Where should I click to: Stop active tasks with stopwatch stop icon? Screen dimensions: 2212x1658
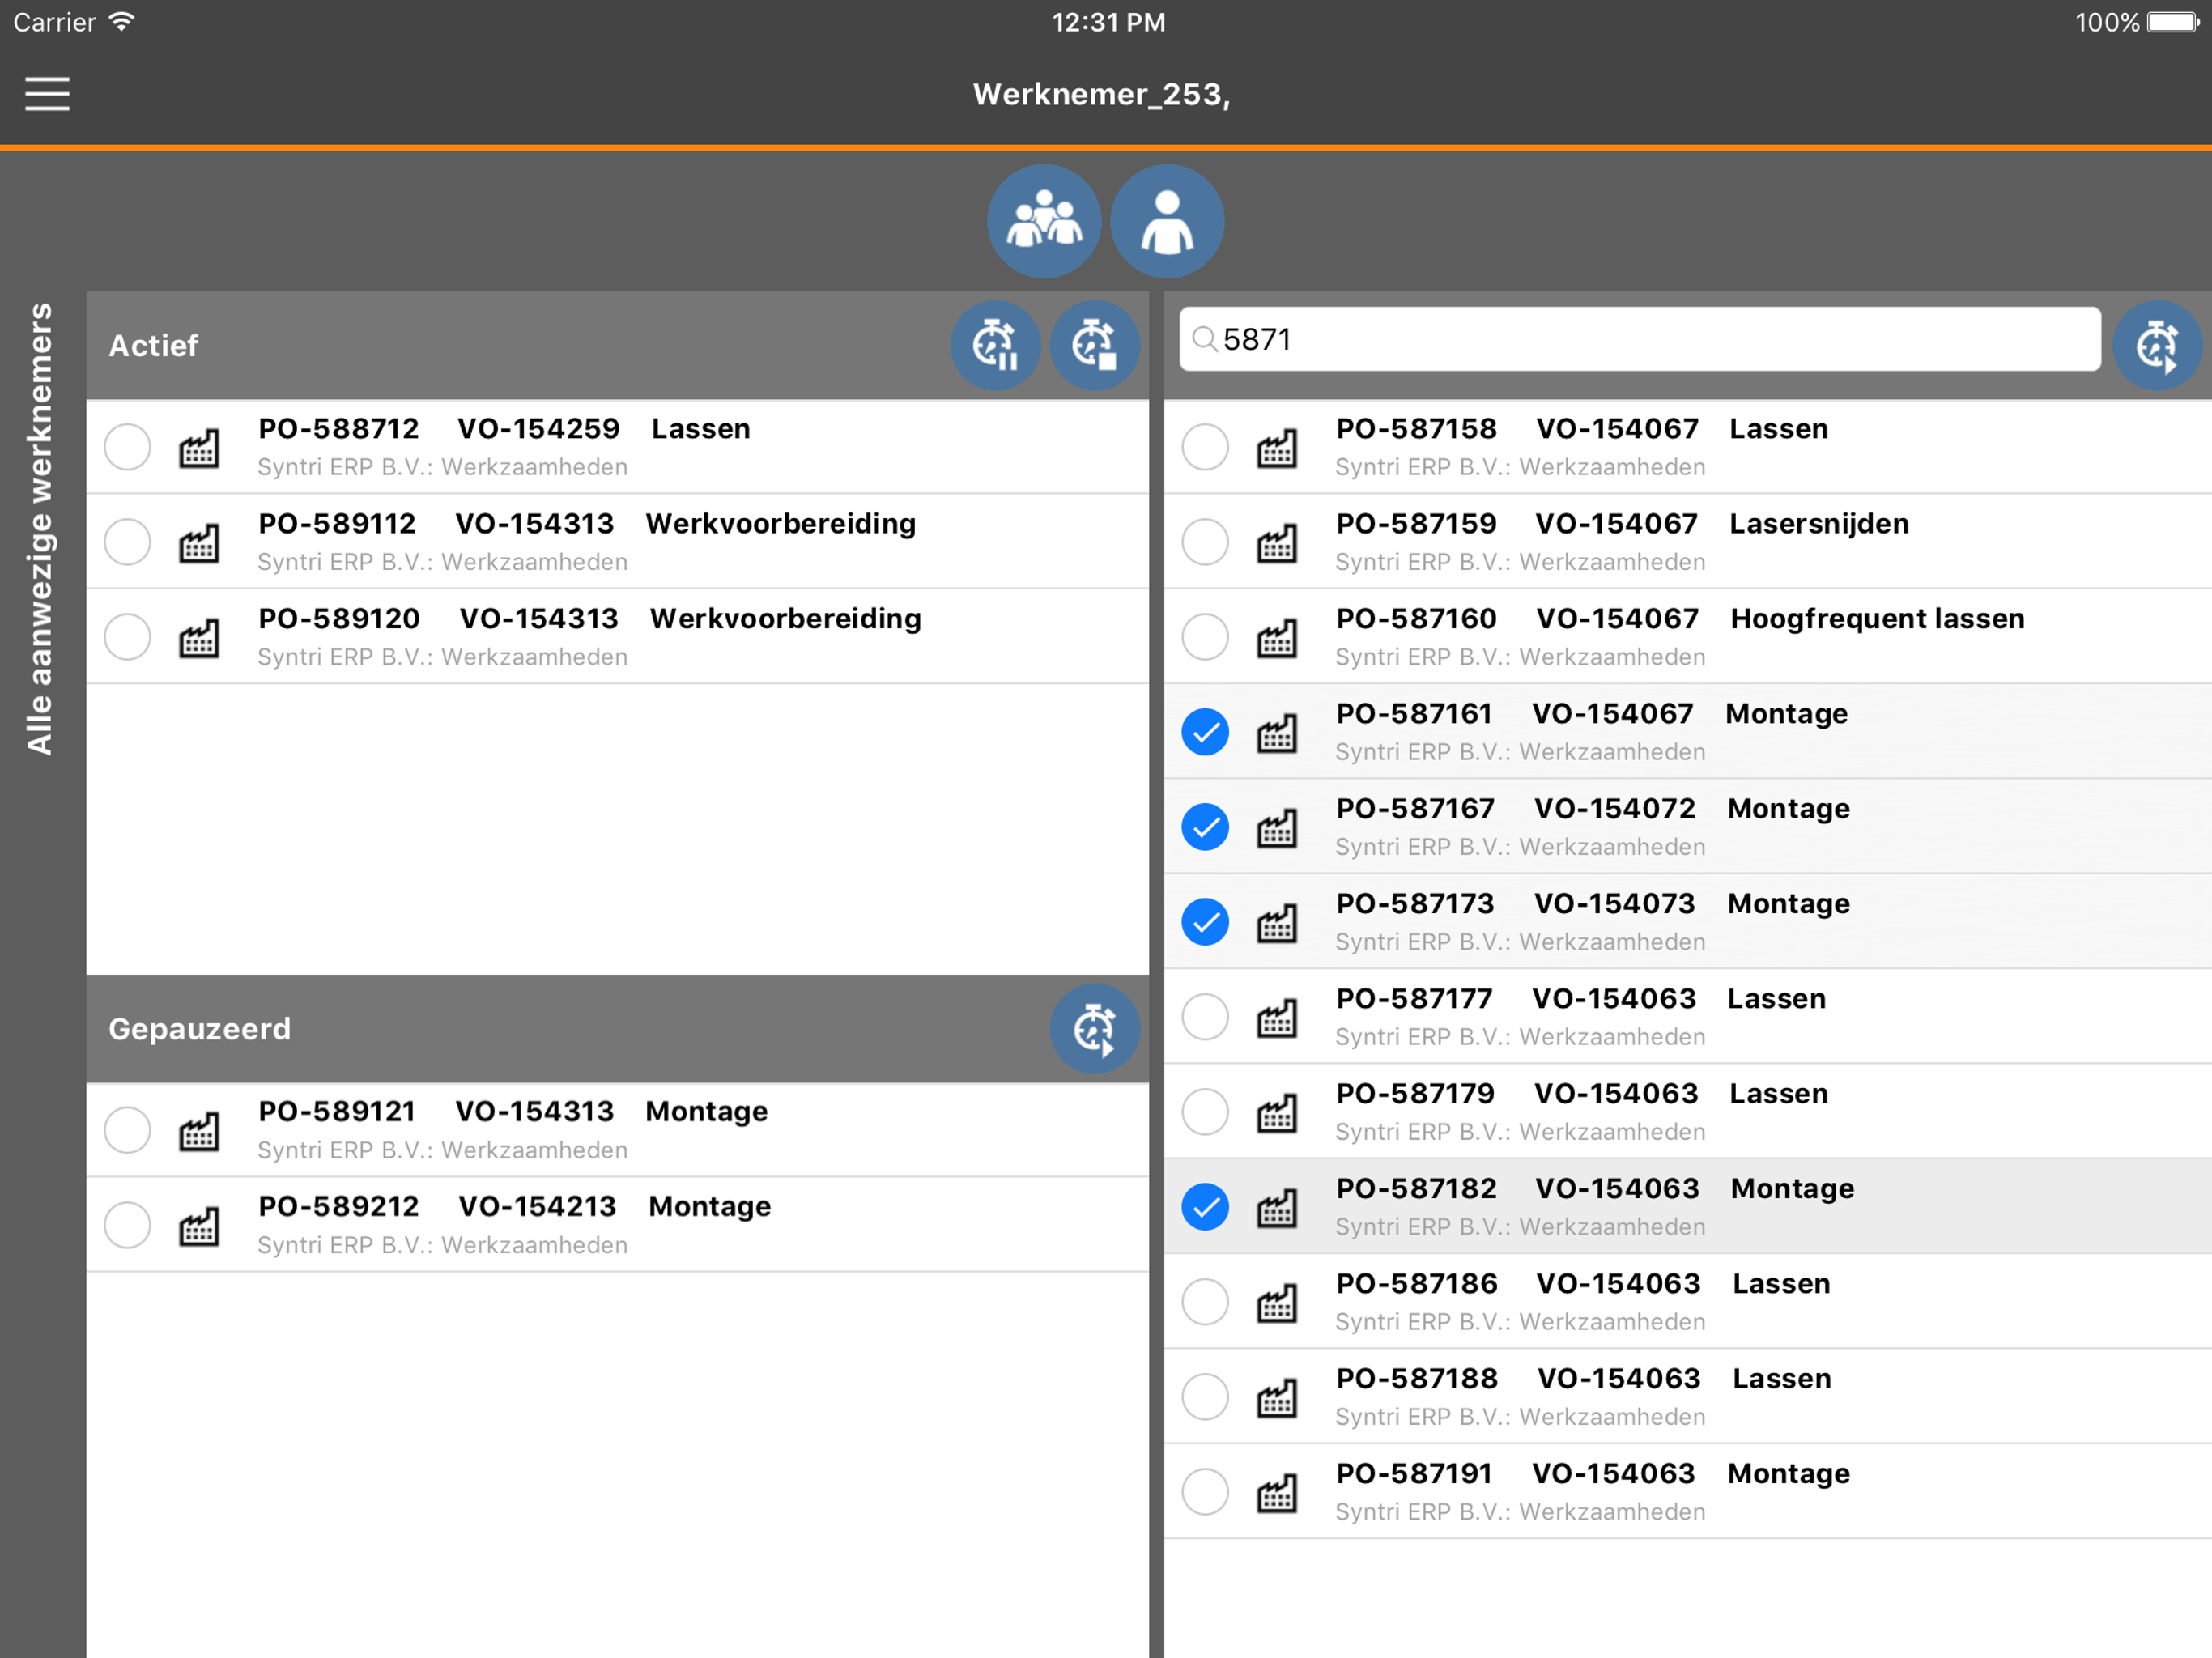1094,346
